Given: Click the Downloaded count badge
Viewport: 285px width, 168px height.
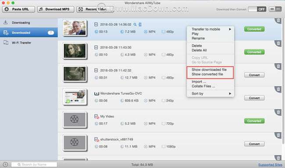Looking at the screenshot, I should 51,33.
